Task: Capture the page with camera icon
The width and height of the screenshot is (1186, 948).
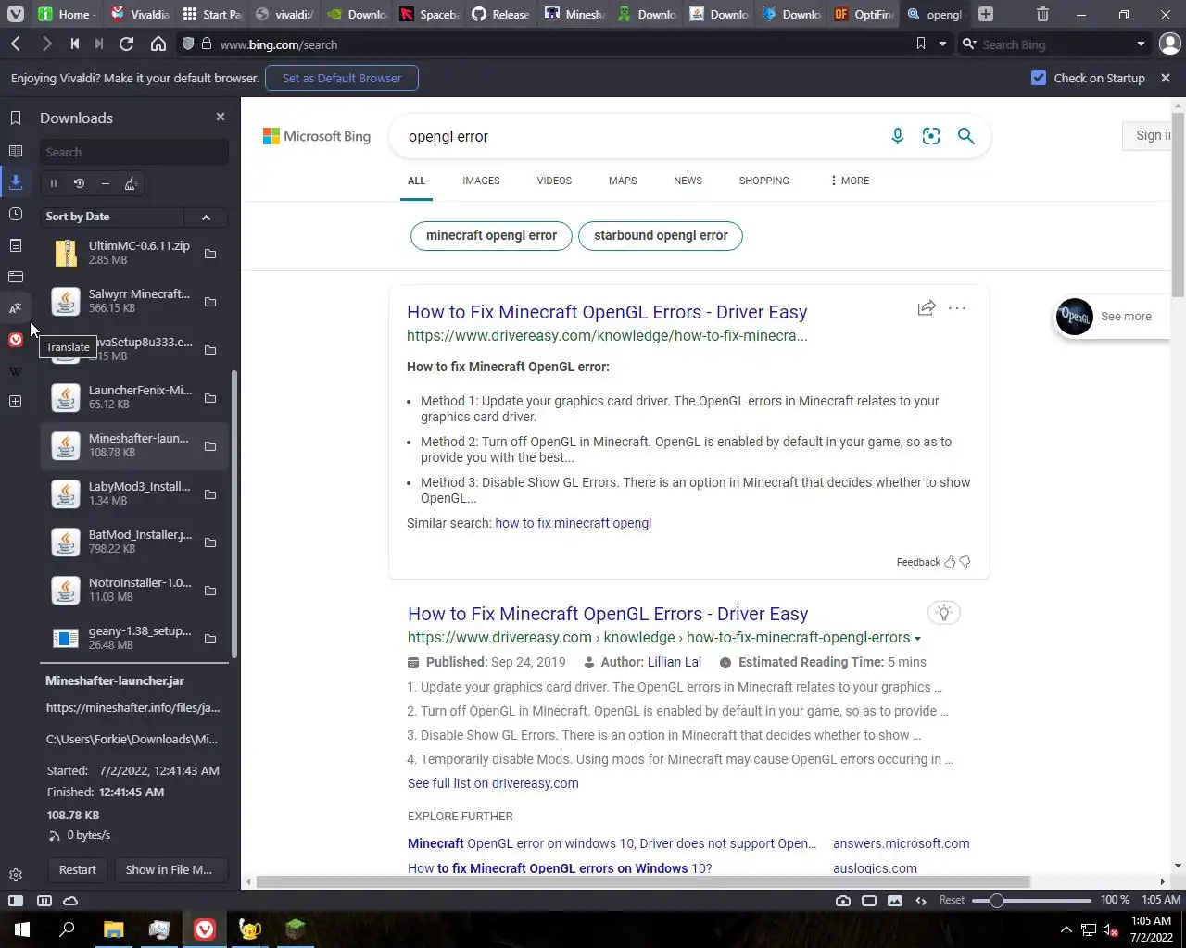Action: [843, 900]
